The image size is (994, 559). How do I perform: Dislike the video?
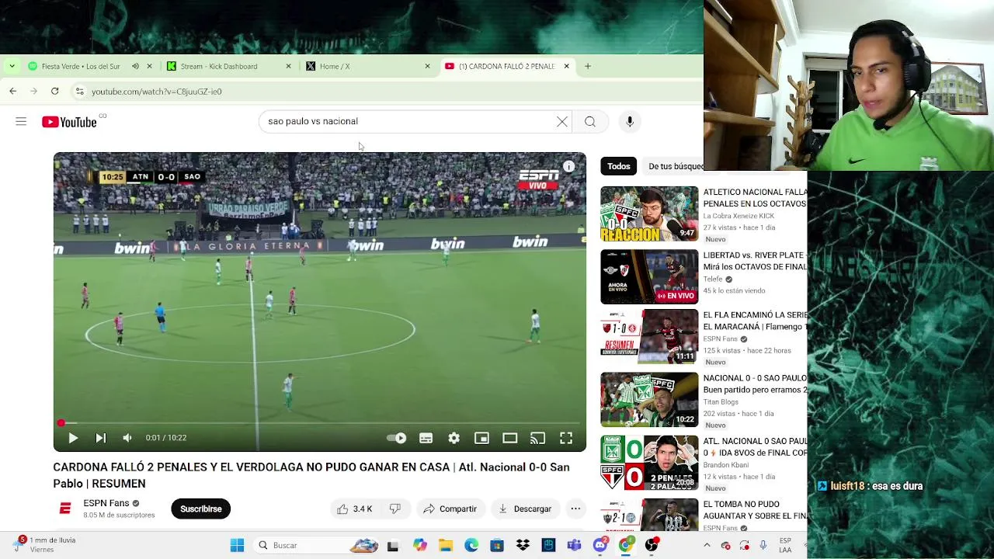click(395, 509)
